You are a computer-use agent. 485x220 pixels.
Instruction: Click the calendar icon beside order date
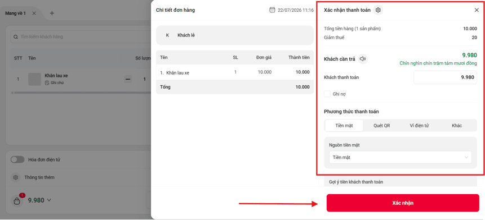(272, 10)
